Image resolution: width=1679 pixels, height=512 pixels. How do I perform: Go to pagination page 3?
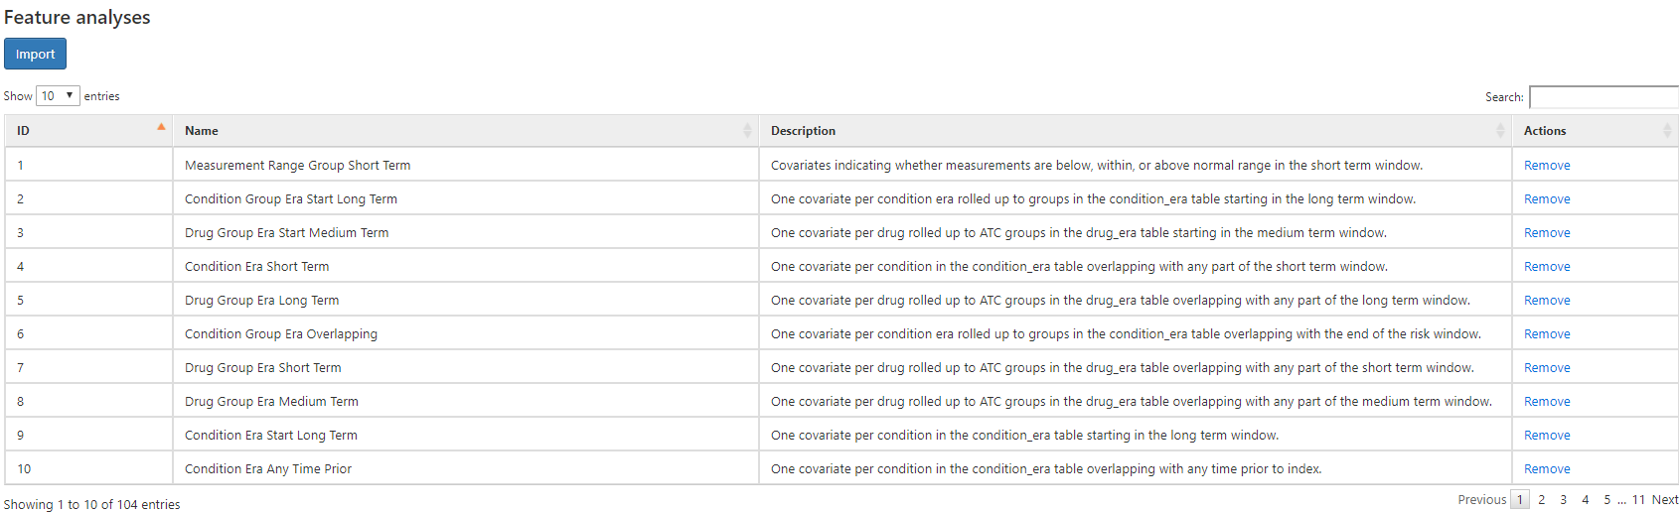tap(1564, 500)
